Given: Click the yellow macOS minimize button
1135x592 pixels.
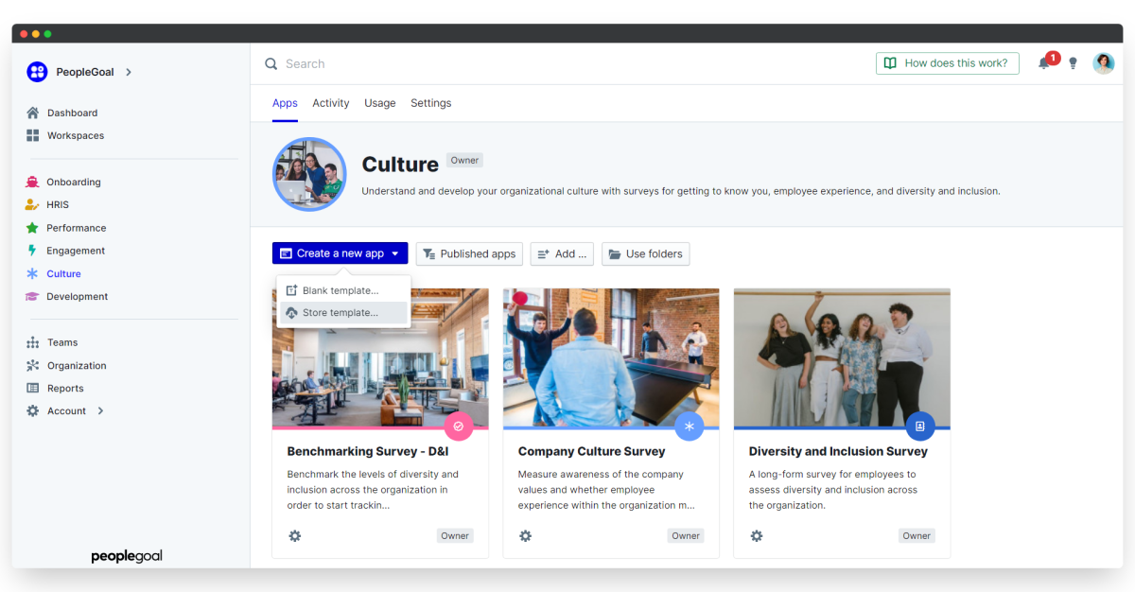Looking at the screenshot, I should [36, 33].
